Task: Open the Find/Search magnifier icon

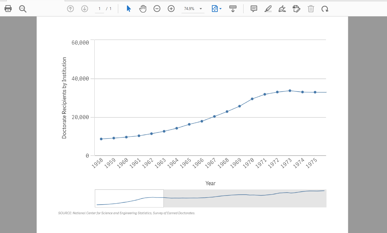Action: click(22, 9)
